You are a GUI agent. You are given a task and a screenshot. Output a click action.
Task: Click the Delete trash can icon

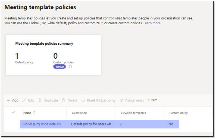[63, 100]
